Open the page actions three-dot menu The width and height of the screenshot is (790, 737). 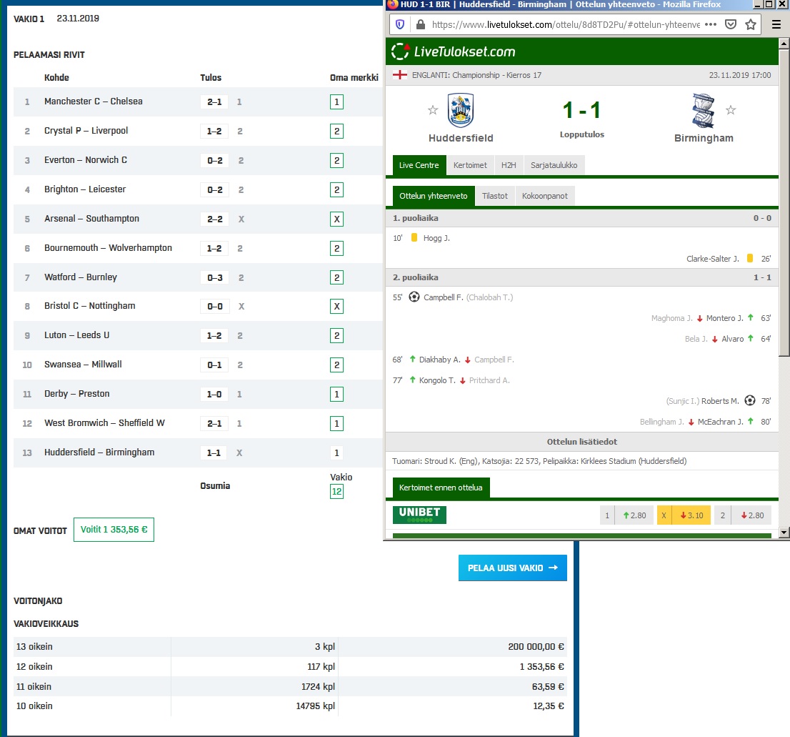tap(710, 24)
